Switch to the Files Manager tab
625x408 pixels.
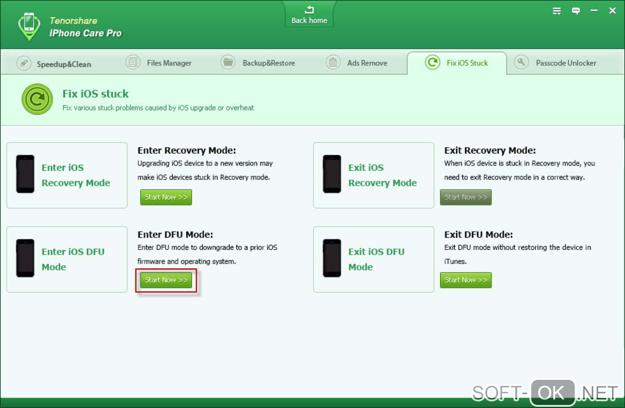159,63
